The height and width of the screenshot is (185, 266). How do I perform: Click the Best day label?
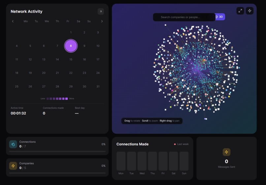pyautogui.click(x=80, y=108)
